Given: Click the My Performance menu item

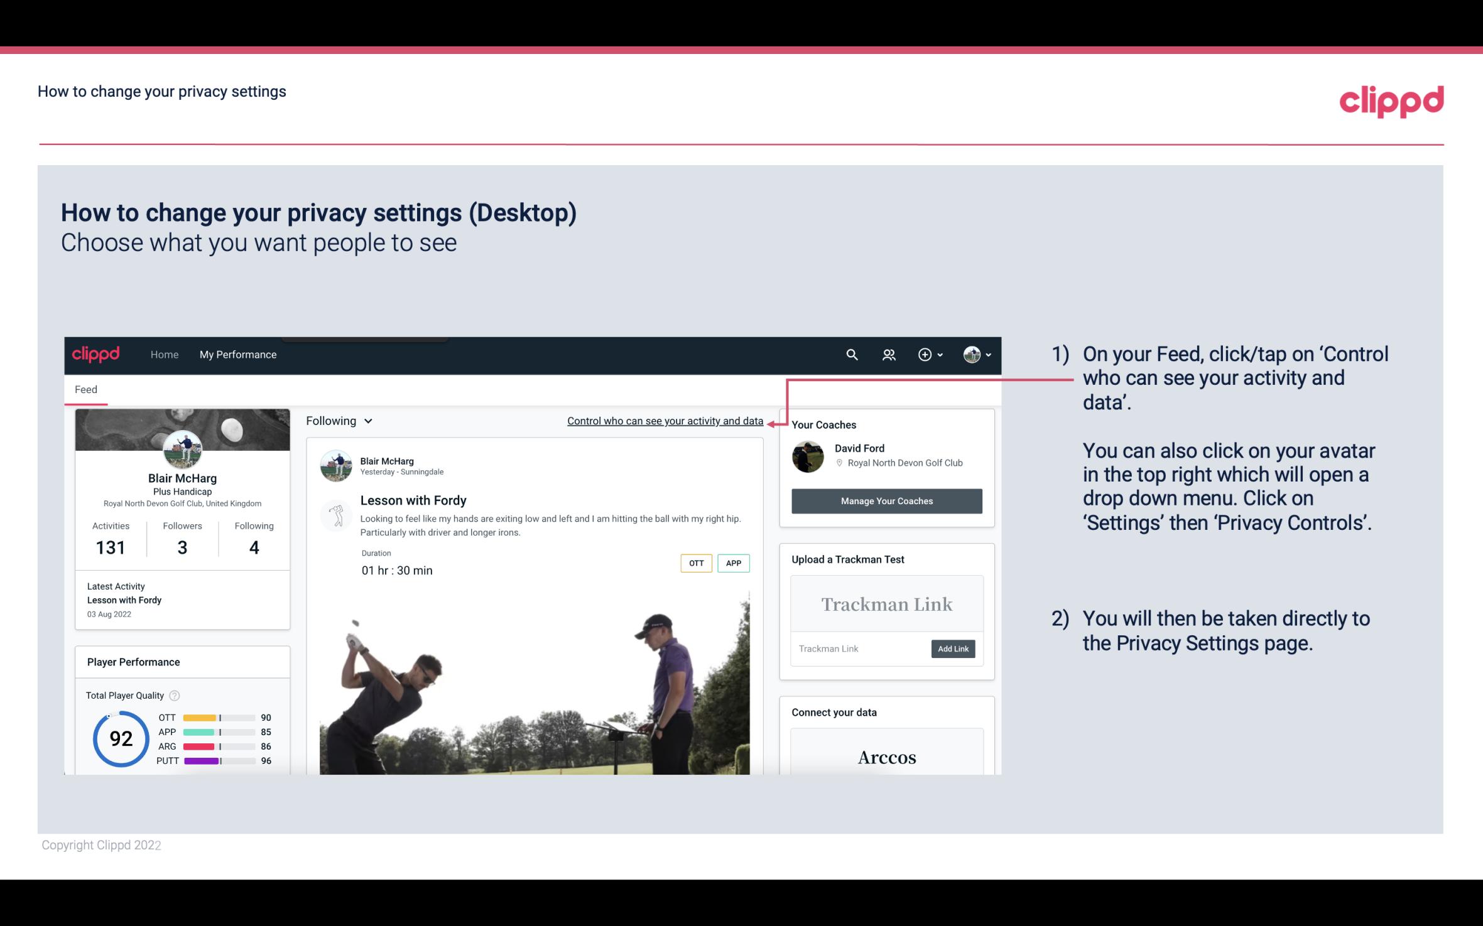Looking at the screenshot, I should [237, 354].
